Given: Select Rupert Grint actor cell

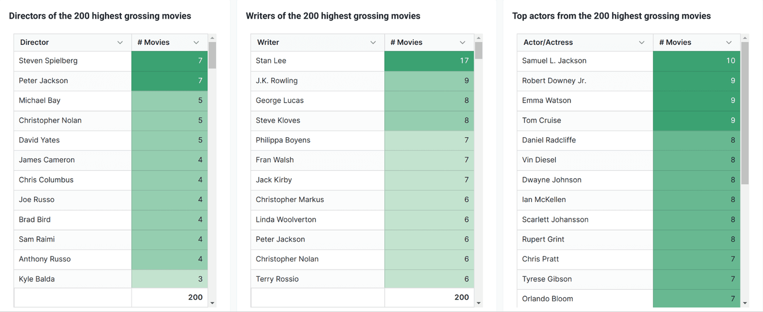Looking at the screenshot, I should (x=585, y=239).
